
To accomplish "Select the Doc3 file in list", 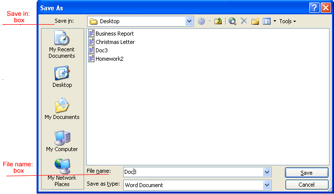I will 98,50.
